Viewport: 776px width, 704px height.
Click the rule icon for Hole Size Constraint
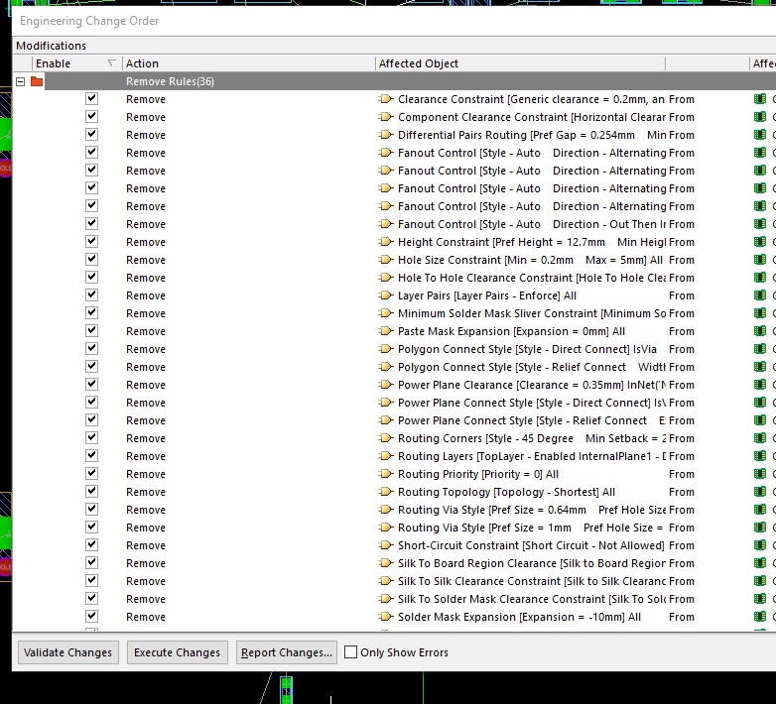coord(386,260)
